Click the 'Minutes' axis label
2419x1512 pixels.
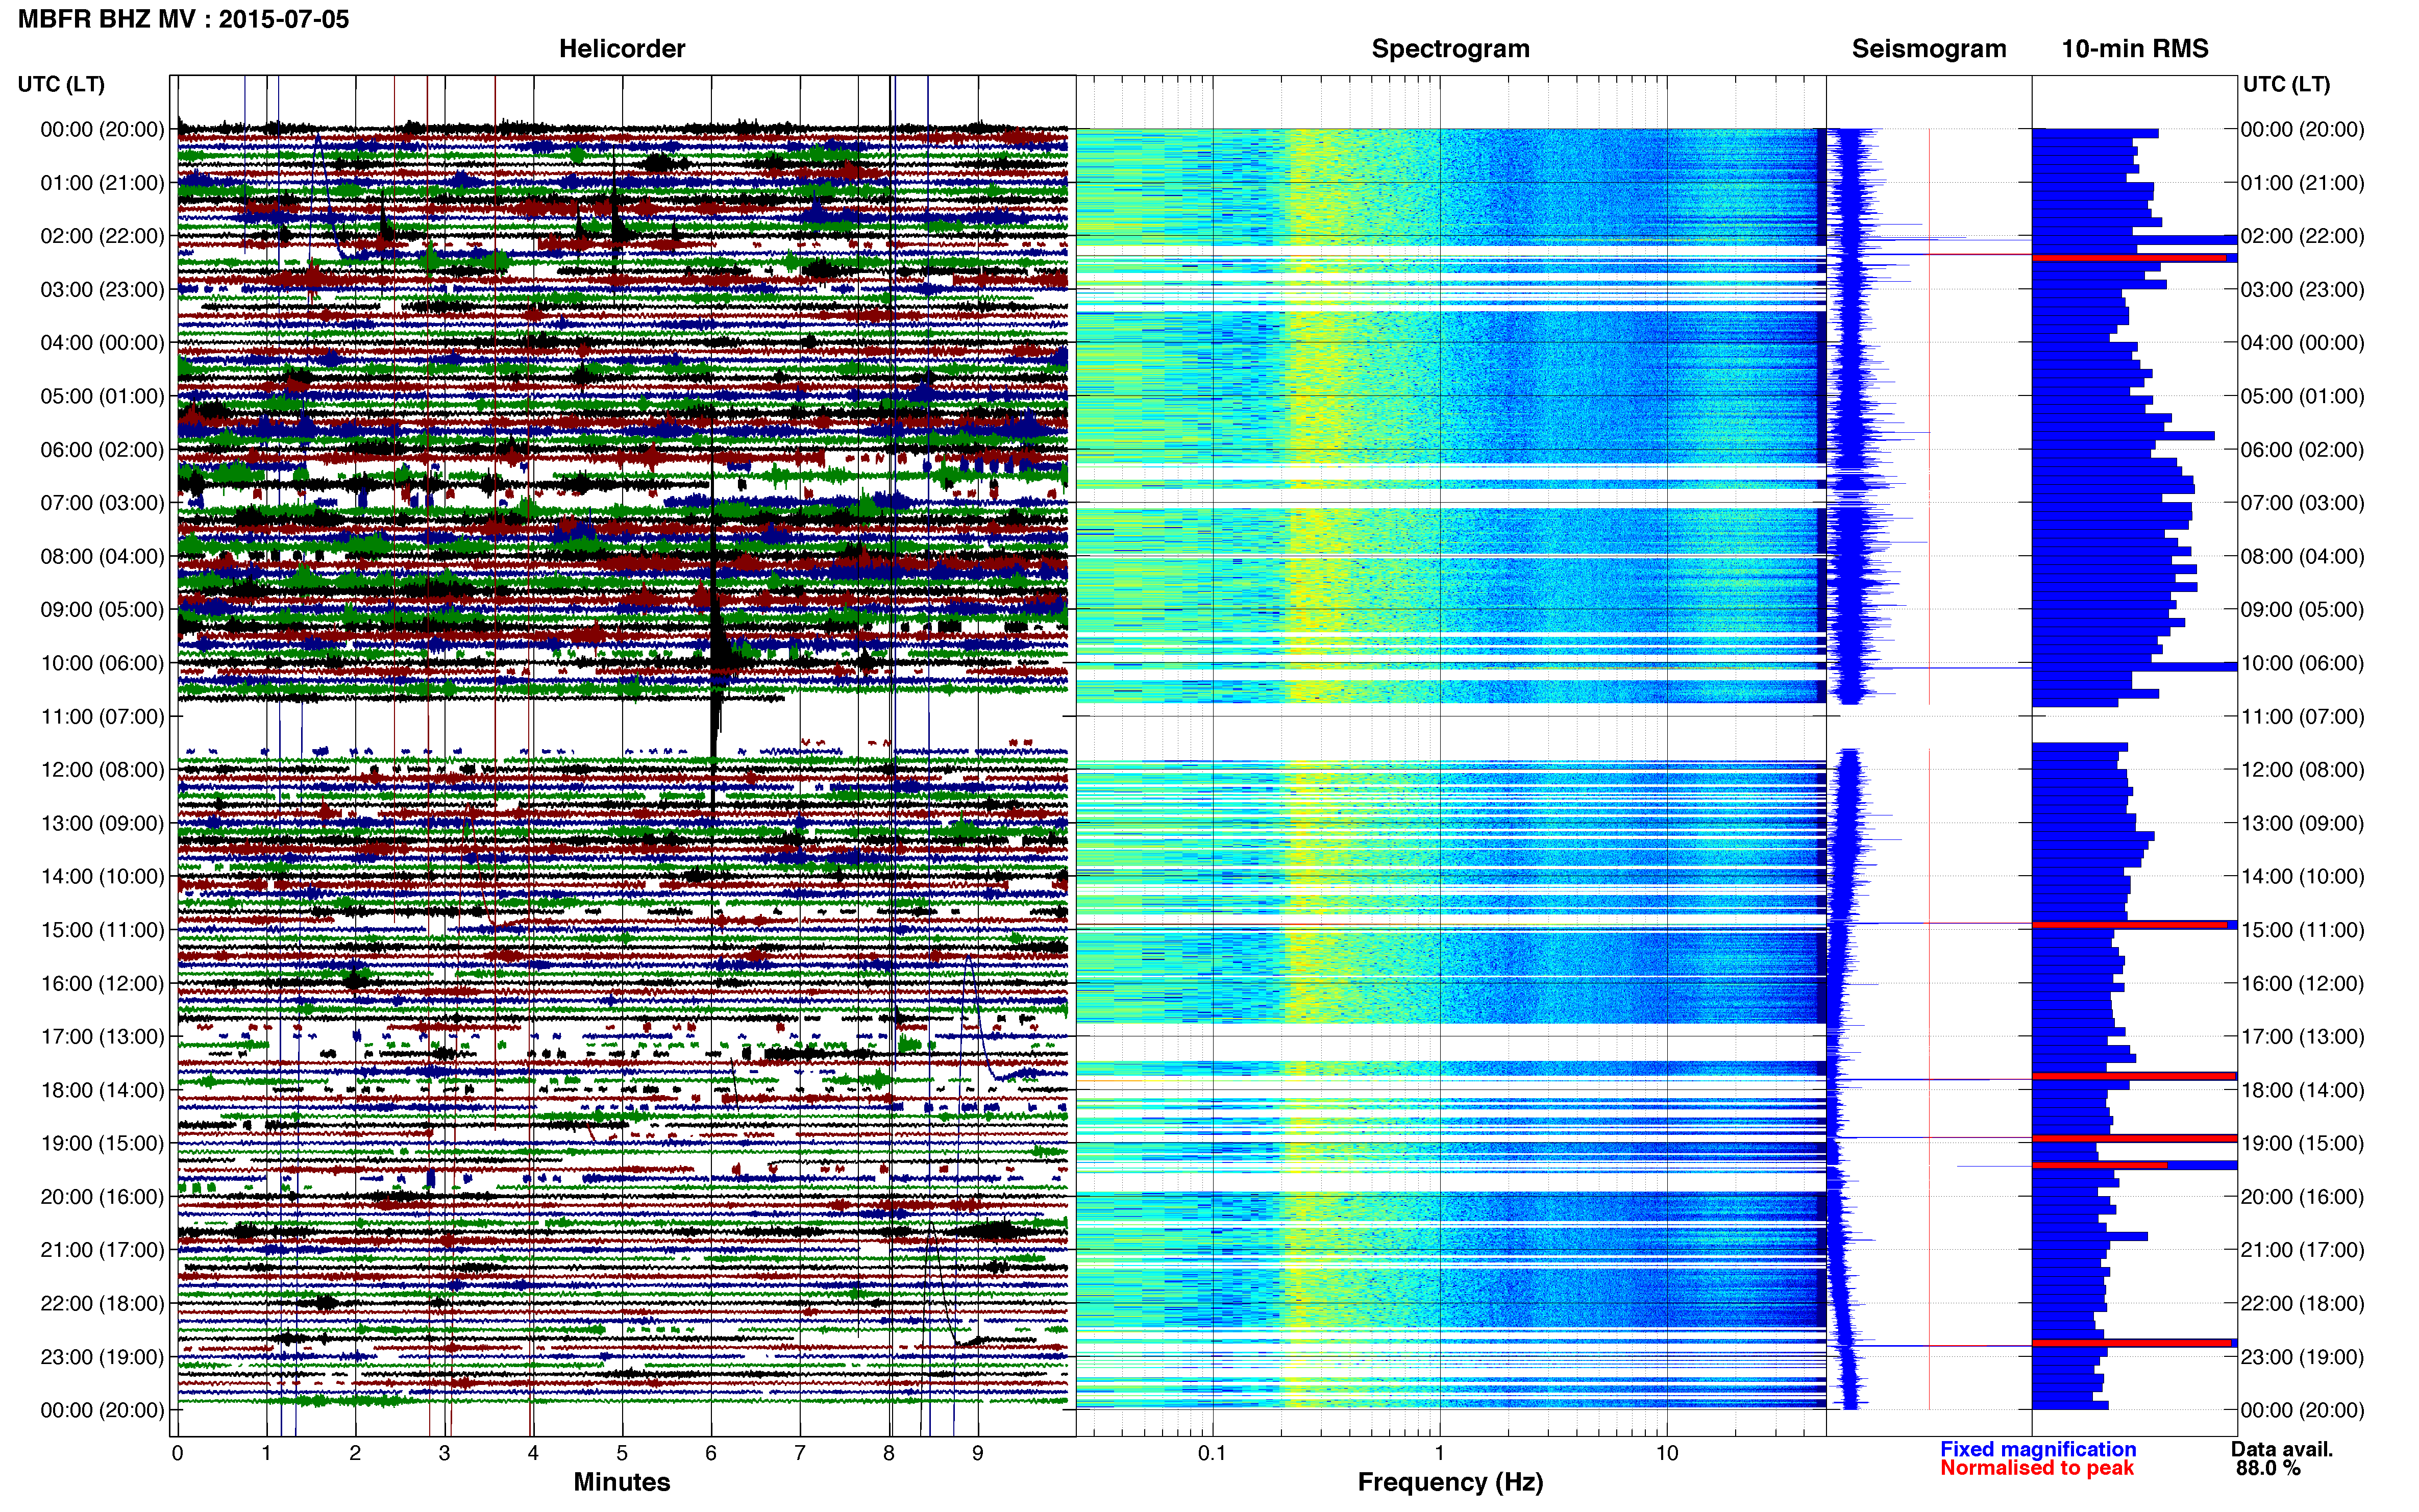[622, 1482]
